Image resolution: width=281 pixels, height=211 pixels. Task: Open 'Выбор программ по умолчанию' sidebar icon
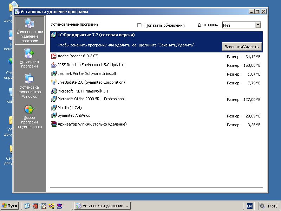(29, 109)
